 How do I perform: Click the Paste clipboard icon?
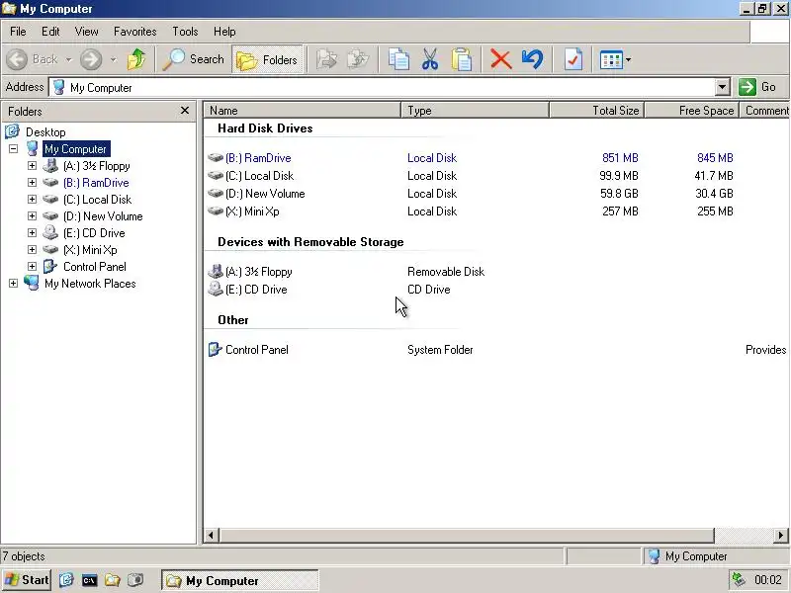[x=462, y=59]
